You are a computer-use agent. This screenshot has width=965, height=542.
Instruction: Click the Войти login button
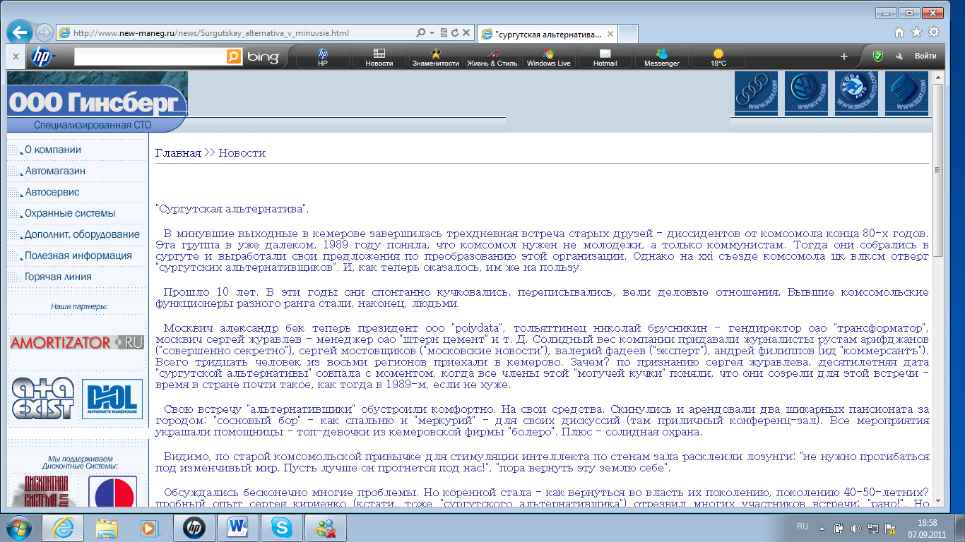pos(925,56)
